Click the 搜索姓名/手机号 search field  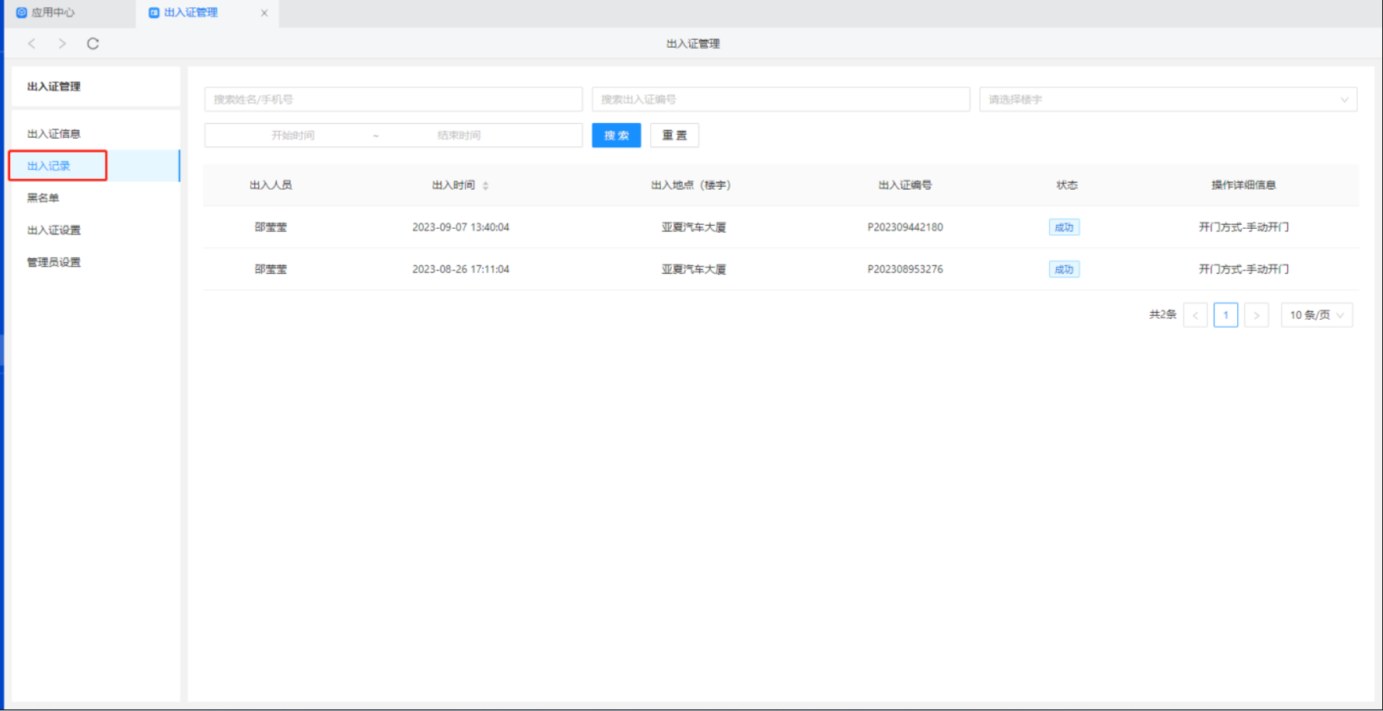pos(393,100)
